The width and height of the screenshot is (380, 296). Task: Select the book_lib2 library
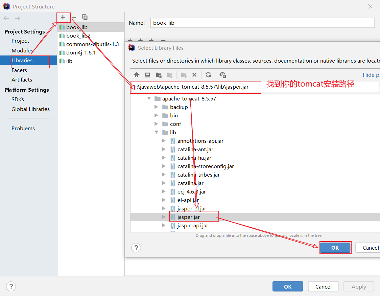point(91,36)
